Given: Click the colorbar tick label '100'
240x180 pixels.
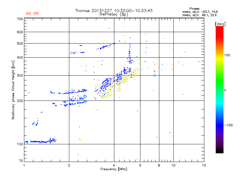Looking at the screenshot, I should click(227, 55).
